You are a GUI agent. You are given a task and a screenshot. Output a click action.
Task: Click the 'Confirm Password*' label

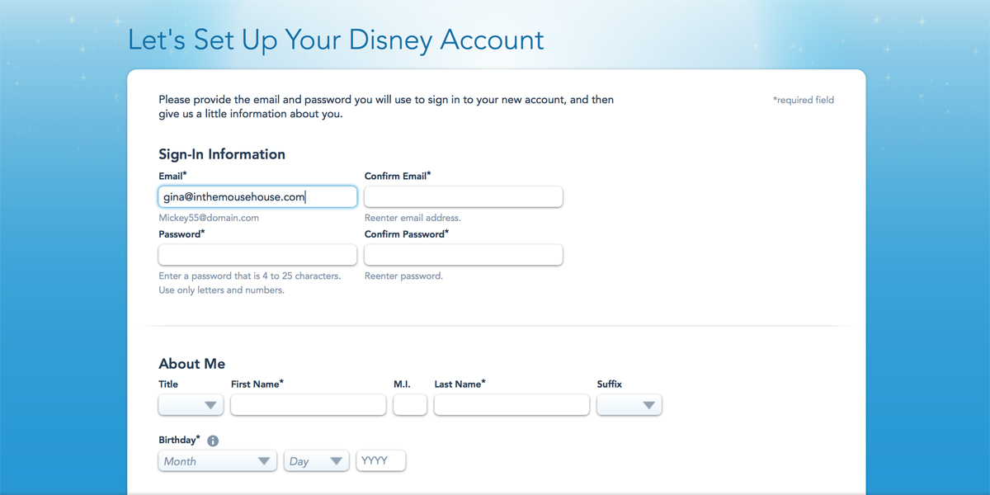(407, 234)
